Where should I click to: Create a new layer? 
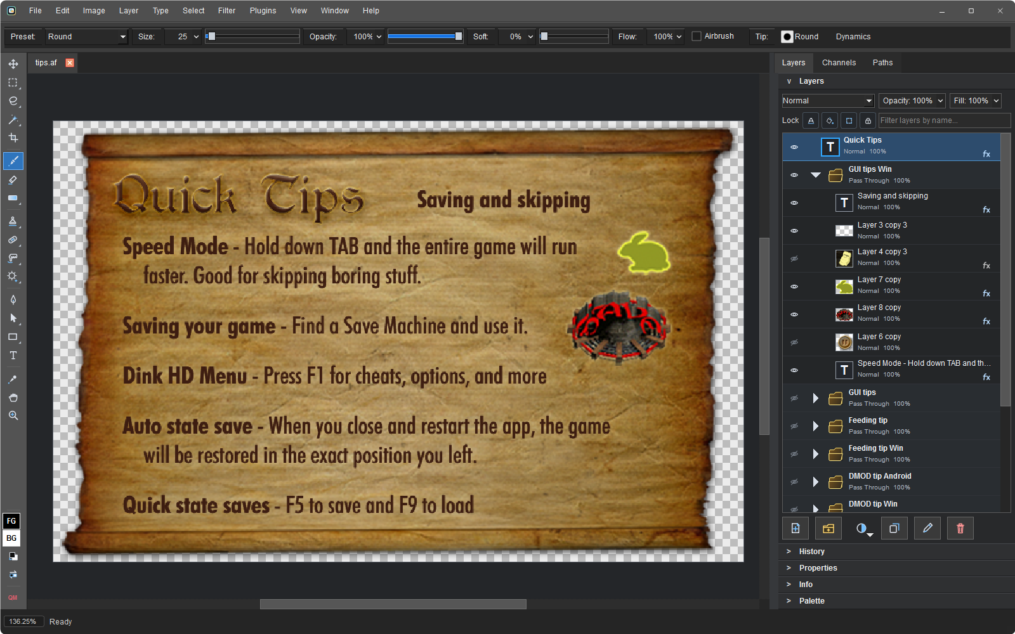(796, 528)
